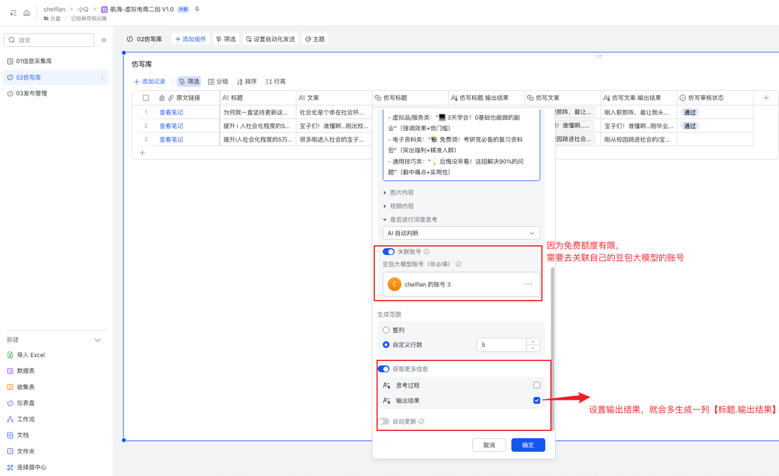Create a new 收集表
This screenshot has height=476, width=779.
[26, 387]
